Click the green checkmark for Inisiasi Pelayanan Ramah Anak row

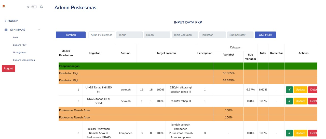pyautogui.click(x=289, y=133)
